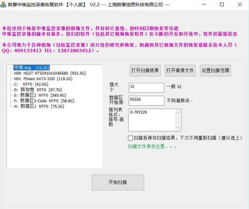Select the 中维.img [12.2G] tree entry

pyautogui.click(x=32, y=68)
